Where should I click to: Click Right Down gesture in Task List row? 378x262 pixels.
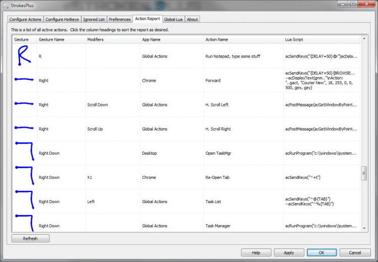pos(25,200)
